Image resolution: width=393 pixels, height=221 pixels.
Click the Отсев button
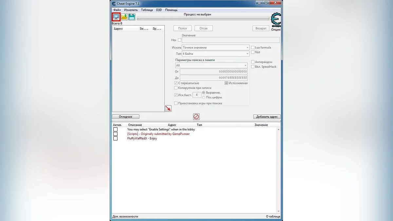(203, 28)
